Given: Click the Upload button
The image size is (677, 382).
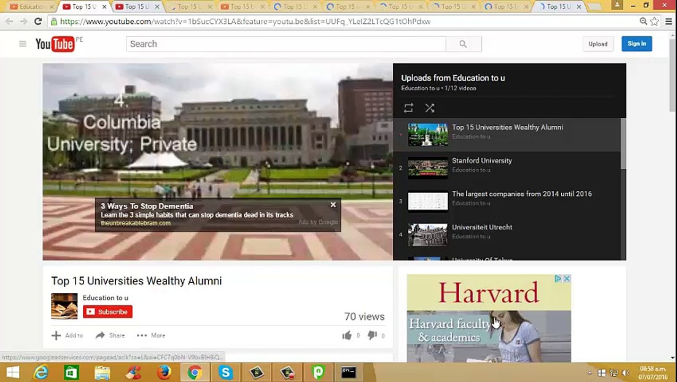Looking at the screenshot, I should coord(598,44).
